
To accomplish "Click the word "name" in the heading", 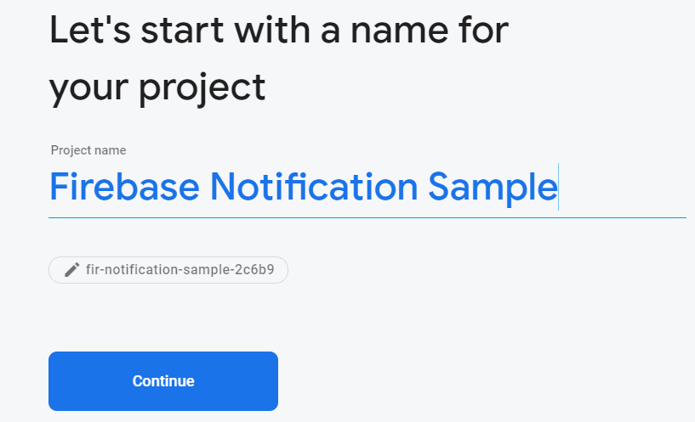I will coord(398,31).
